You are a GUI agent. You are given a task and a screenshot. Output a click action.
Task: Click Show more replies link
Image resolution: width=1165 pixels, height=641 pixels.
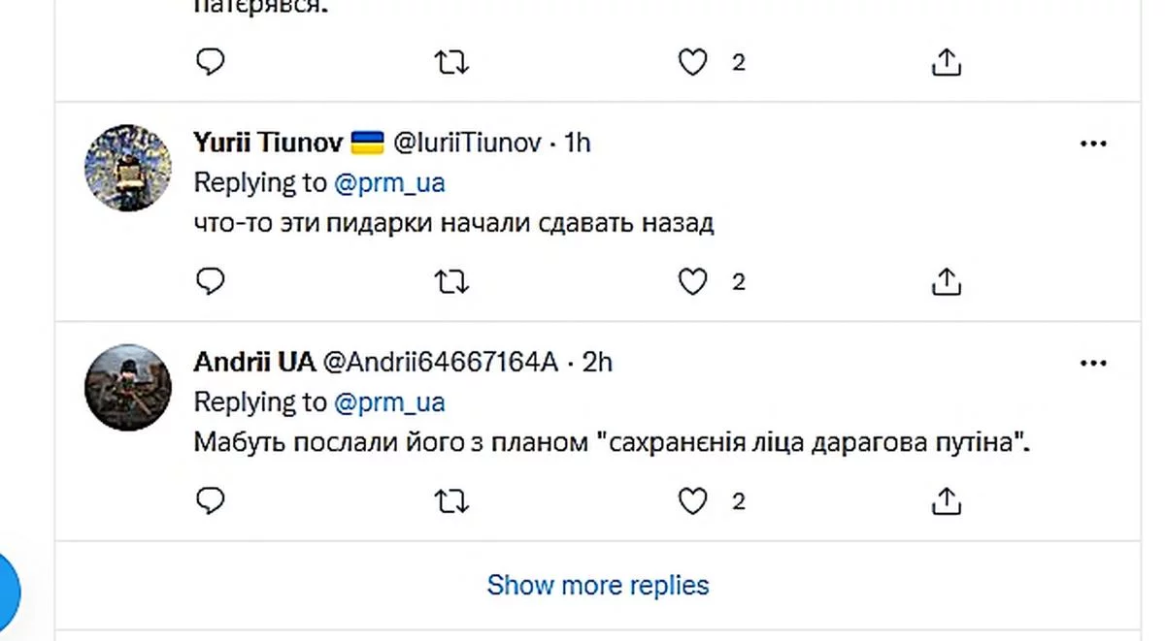[598, 586]
